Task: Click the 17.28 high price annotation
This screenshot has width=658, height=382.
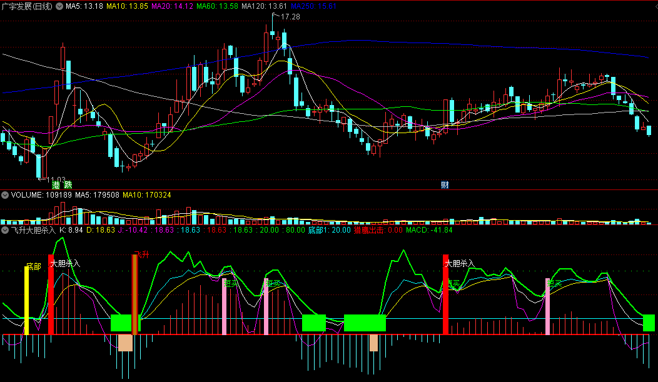Action: point(290,17)
